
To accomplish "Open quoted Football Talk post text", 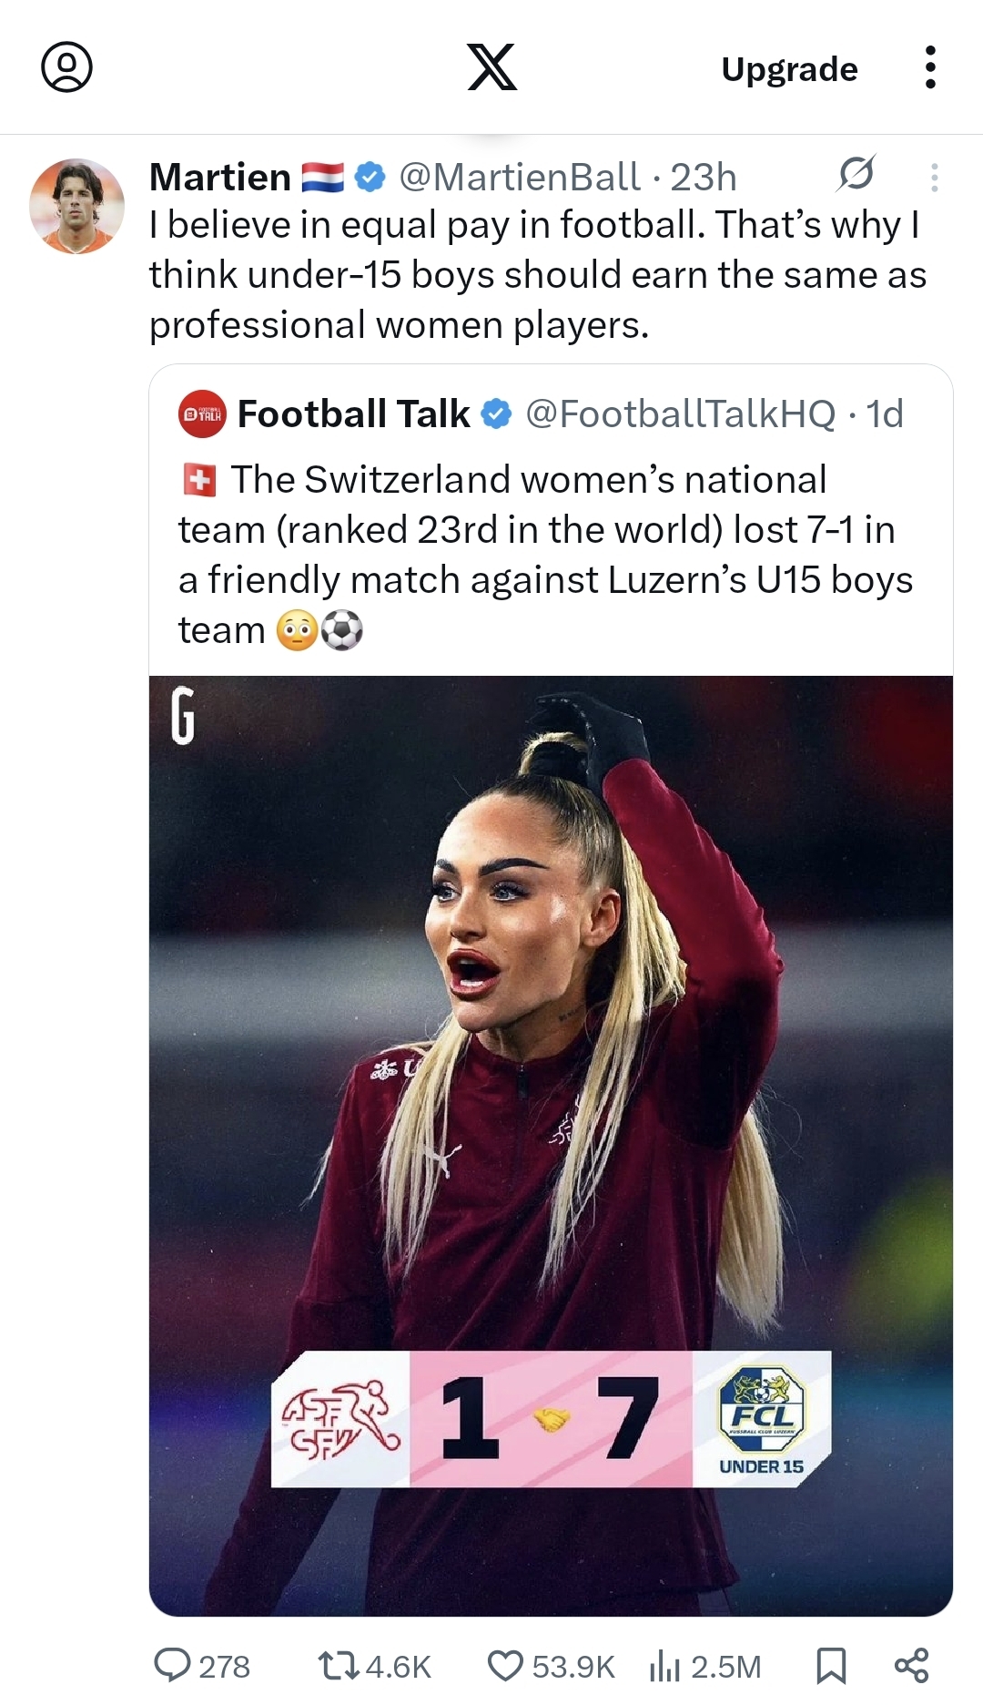I will [x=544, y=554].
